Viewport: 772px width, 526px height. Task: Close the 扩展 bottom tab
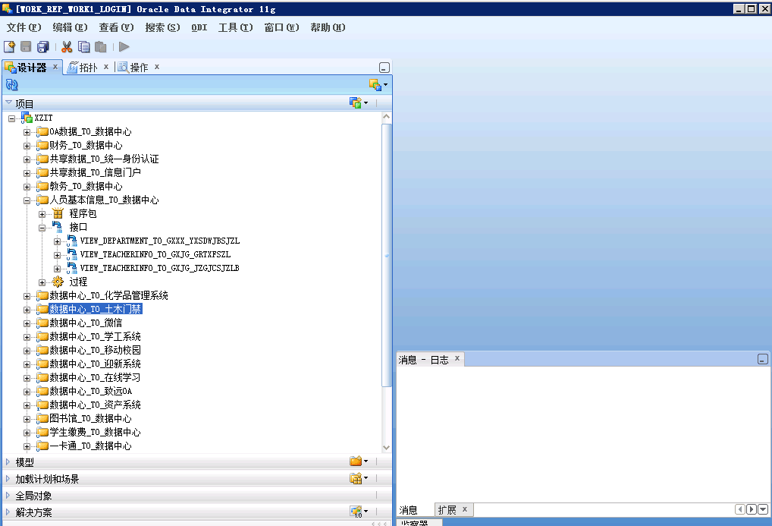click(x=465, y=509)
